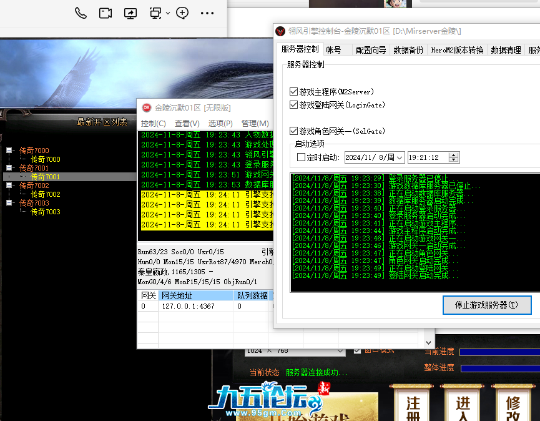Select child 传奇7003 server entry

[46, 212]
